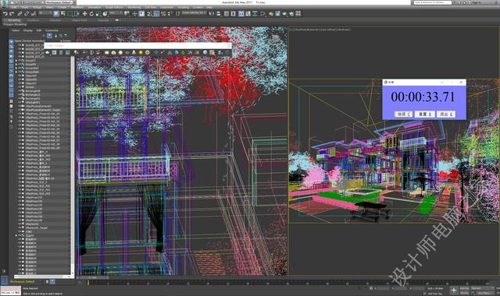Click the Set Keys plus button

tap(454, 290)
